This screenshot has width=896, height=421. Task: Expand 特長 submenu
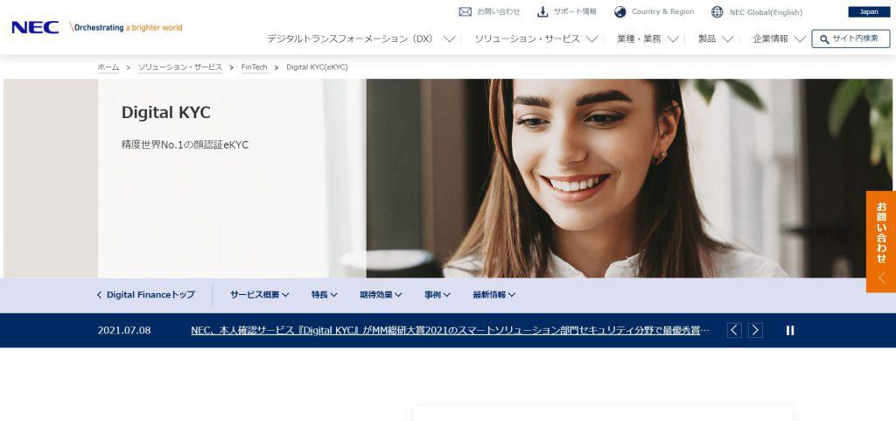click(x=324, y=295)
